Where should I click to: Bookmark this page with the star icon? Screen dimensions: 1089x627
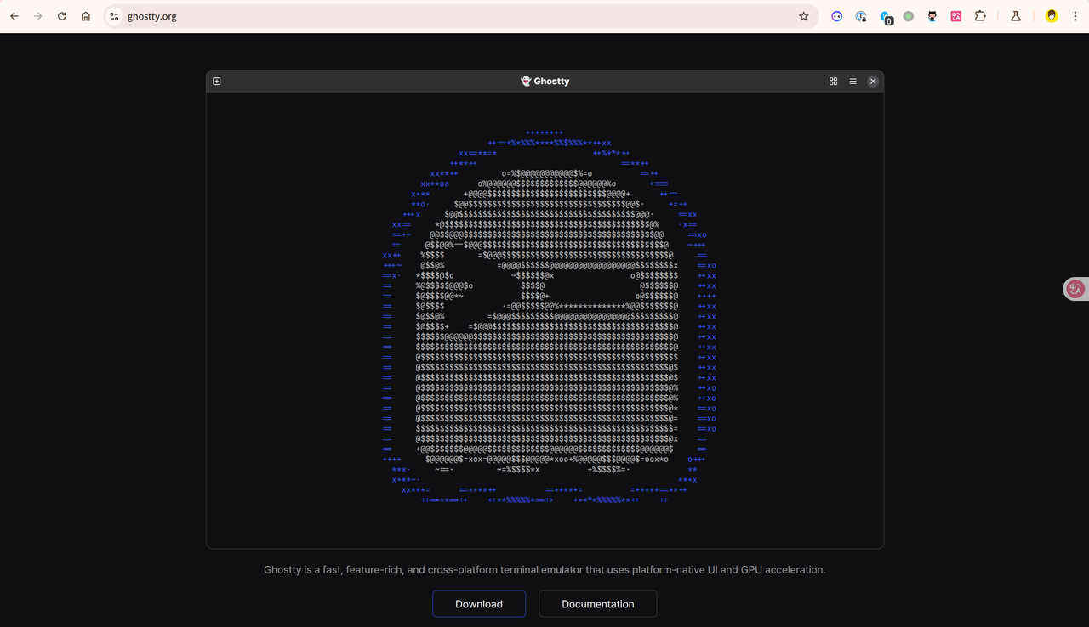(803, 16)
